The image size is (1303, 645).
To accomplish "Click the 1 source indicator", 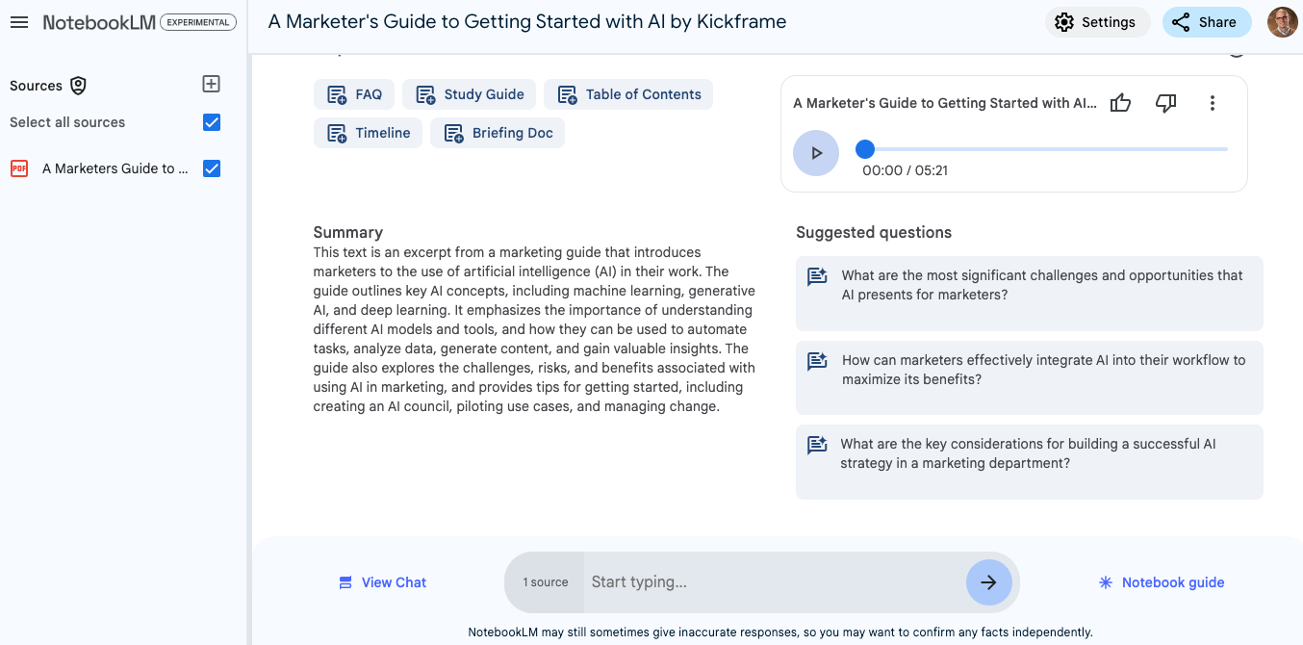I will [x=545, y=582].
